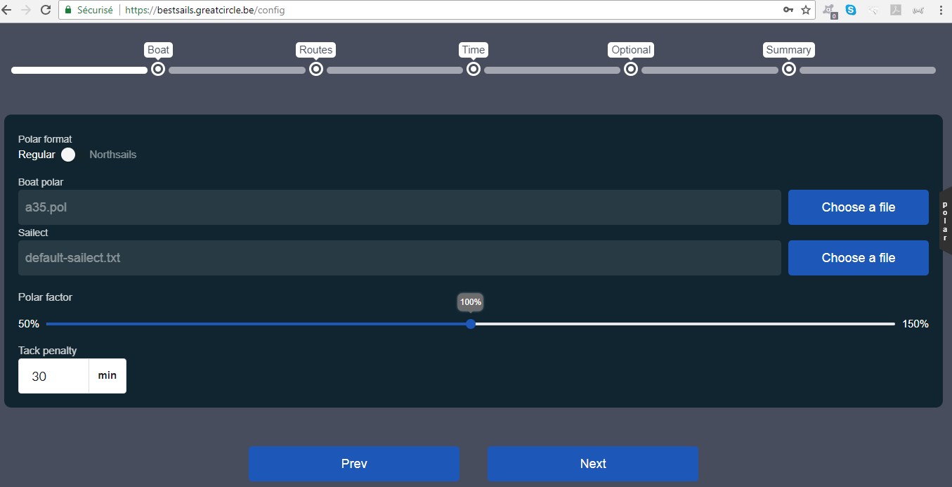Open saved password key icon
This screenshot has height=487, width=952.
pos(788,10)
